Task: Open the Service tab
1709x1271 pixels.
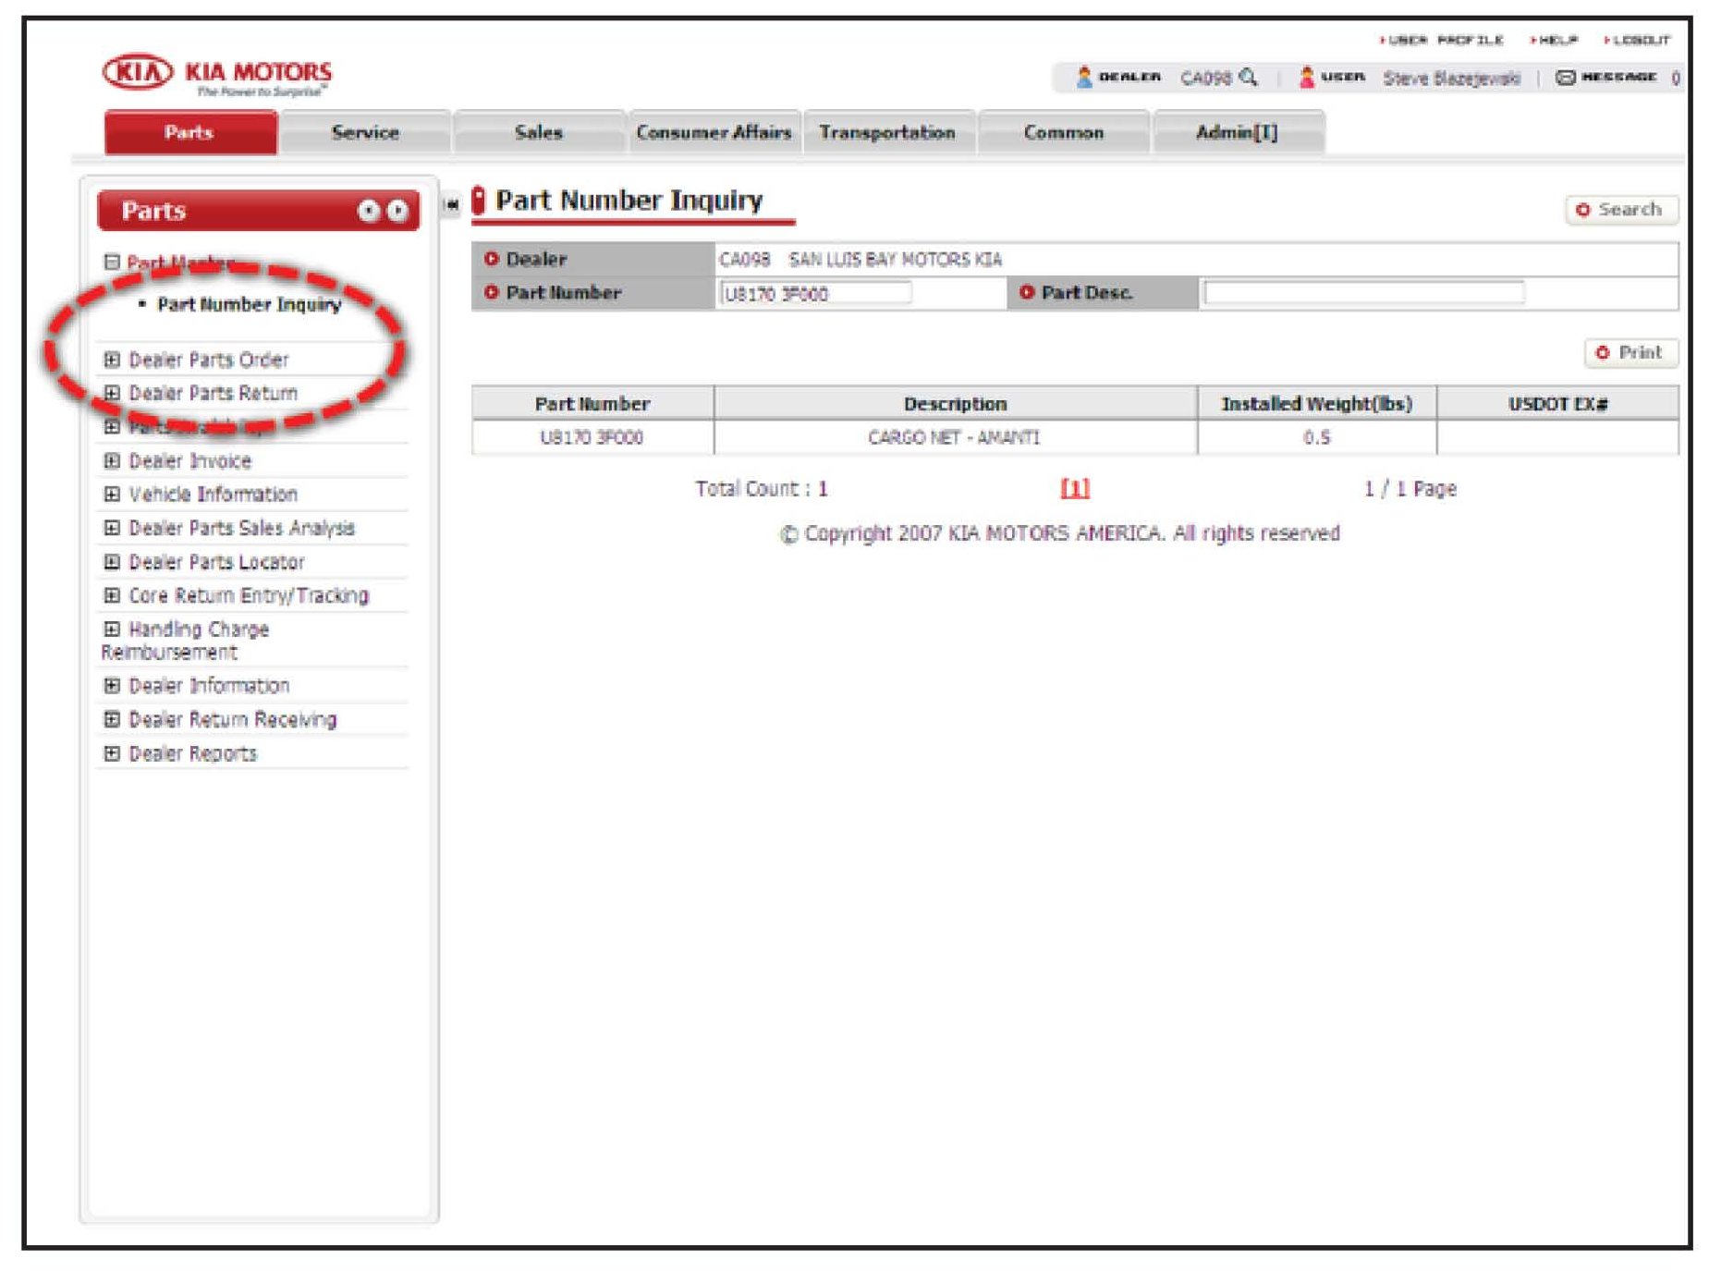Action: click(365, 133)
